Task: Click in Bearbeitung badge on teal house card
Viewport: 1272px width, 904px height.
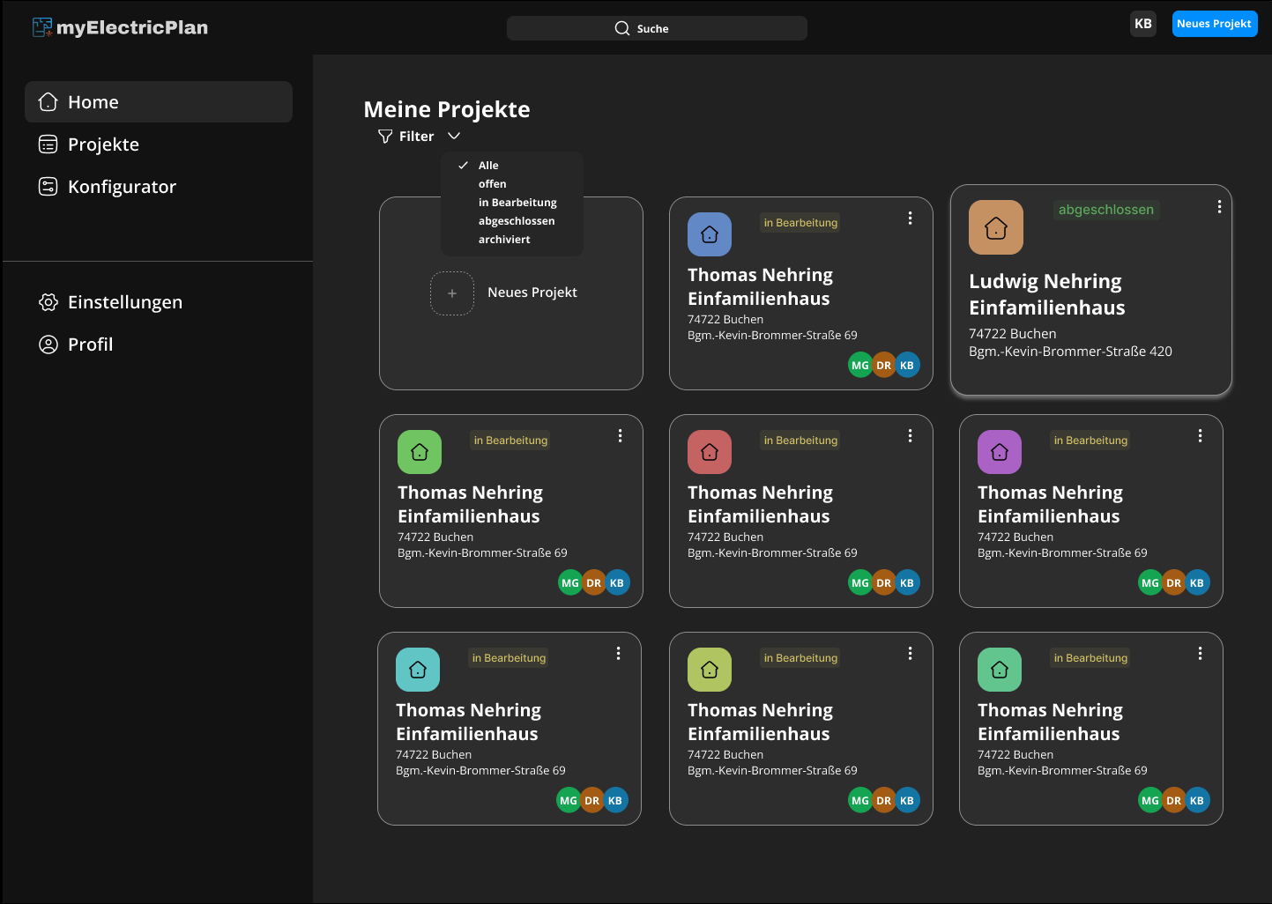Action: click(x=509, y=658)
